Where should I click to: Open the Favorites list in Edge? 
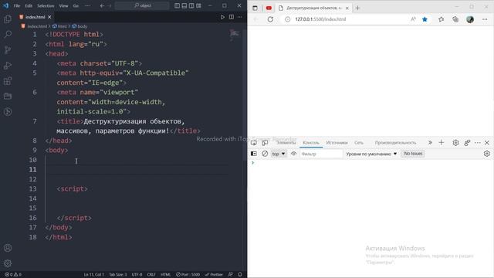(x=441, y=19)
